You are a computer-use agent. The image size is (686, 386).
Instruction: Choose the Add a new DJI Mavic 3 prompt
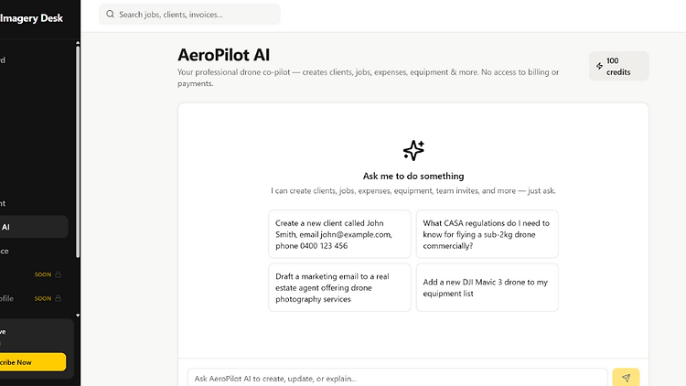pyautogui.click(x=487, y=287)
